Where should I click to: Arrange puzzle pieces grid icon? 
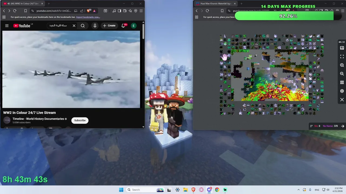pos(342,82)
